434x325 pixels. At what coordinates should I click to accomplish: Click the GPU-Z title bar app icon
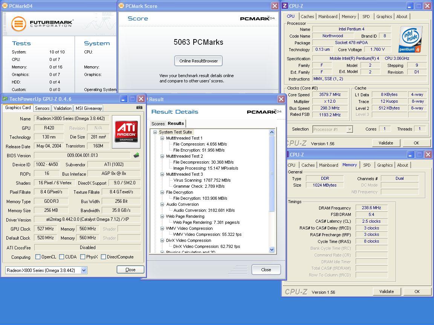pos(5,99)
